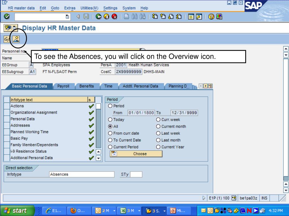
Task: Select the Last week radio button
Action: (x=158, y=133)
